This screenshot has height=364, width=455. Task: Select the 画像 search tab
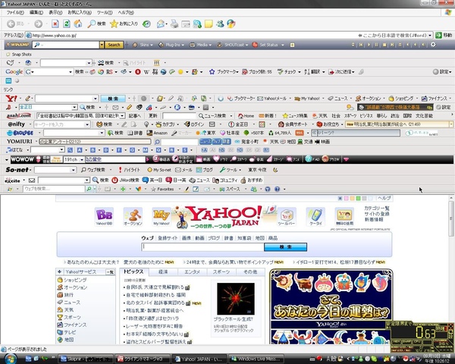[x=187, y=238]
